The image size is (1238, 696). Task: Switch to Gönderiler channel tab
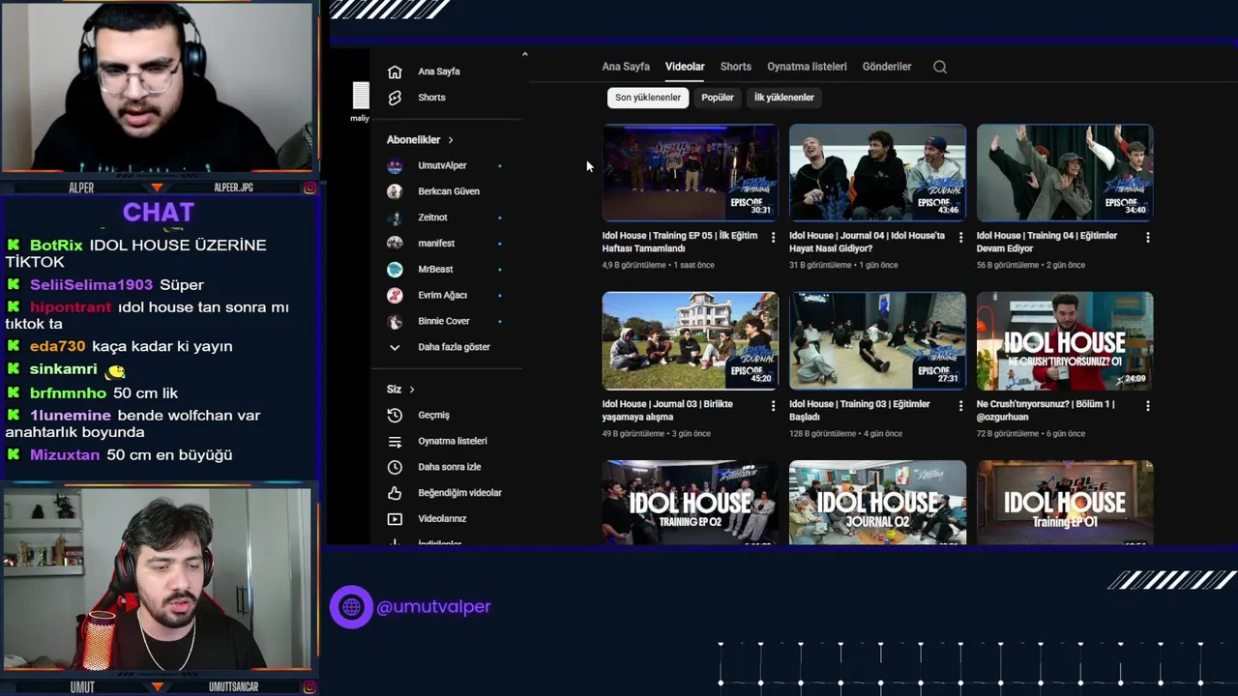point(887,67)
